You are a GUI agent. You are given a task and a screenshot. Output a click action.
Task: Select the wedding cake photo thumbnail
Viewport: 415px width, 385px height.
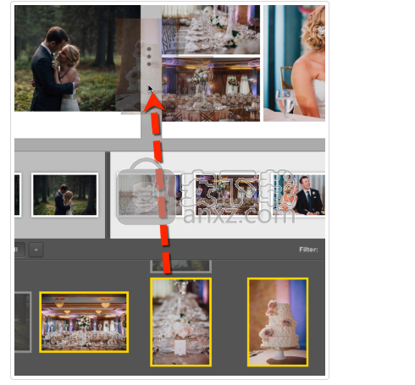278,322
